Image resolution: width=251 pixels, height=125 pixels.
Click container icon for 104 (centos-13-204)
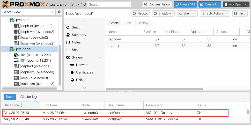(16, 55)
